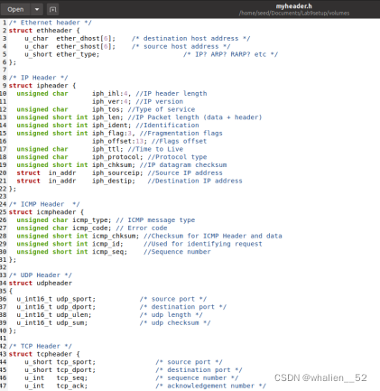The height and width of the screenshot is (391, 380).
Task: Click the myheader.h file title
Action: click(293, 6)
